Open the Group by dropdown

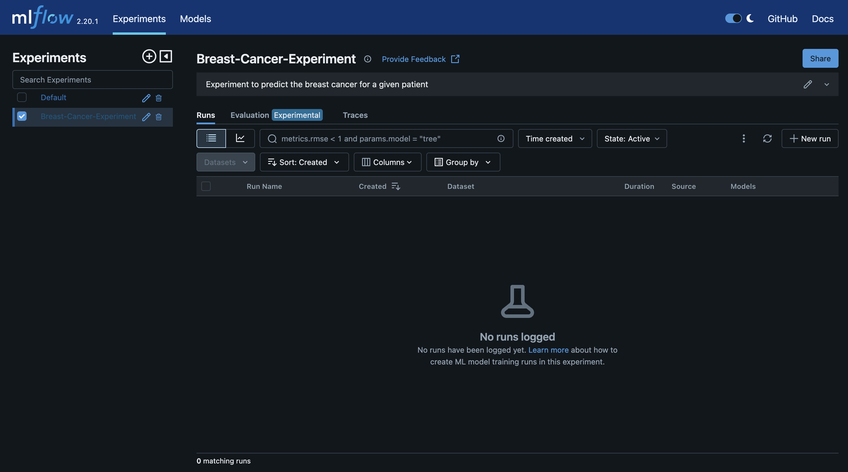point(463,162)
